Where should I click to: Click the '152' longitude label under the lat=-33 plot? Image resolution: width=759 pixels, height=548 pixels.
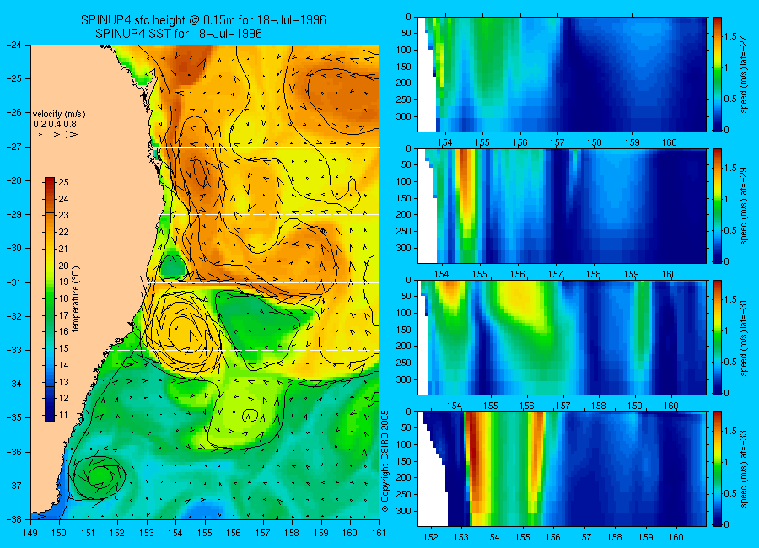pos(430,537)
